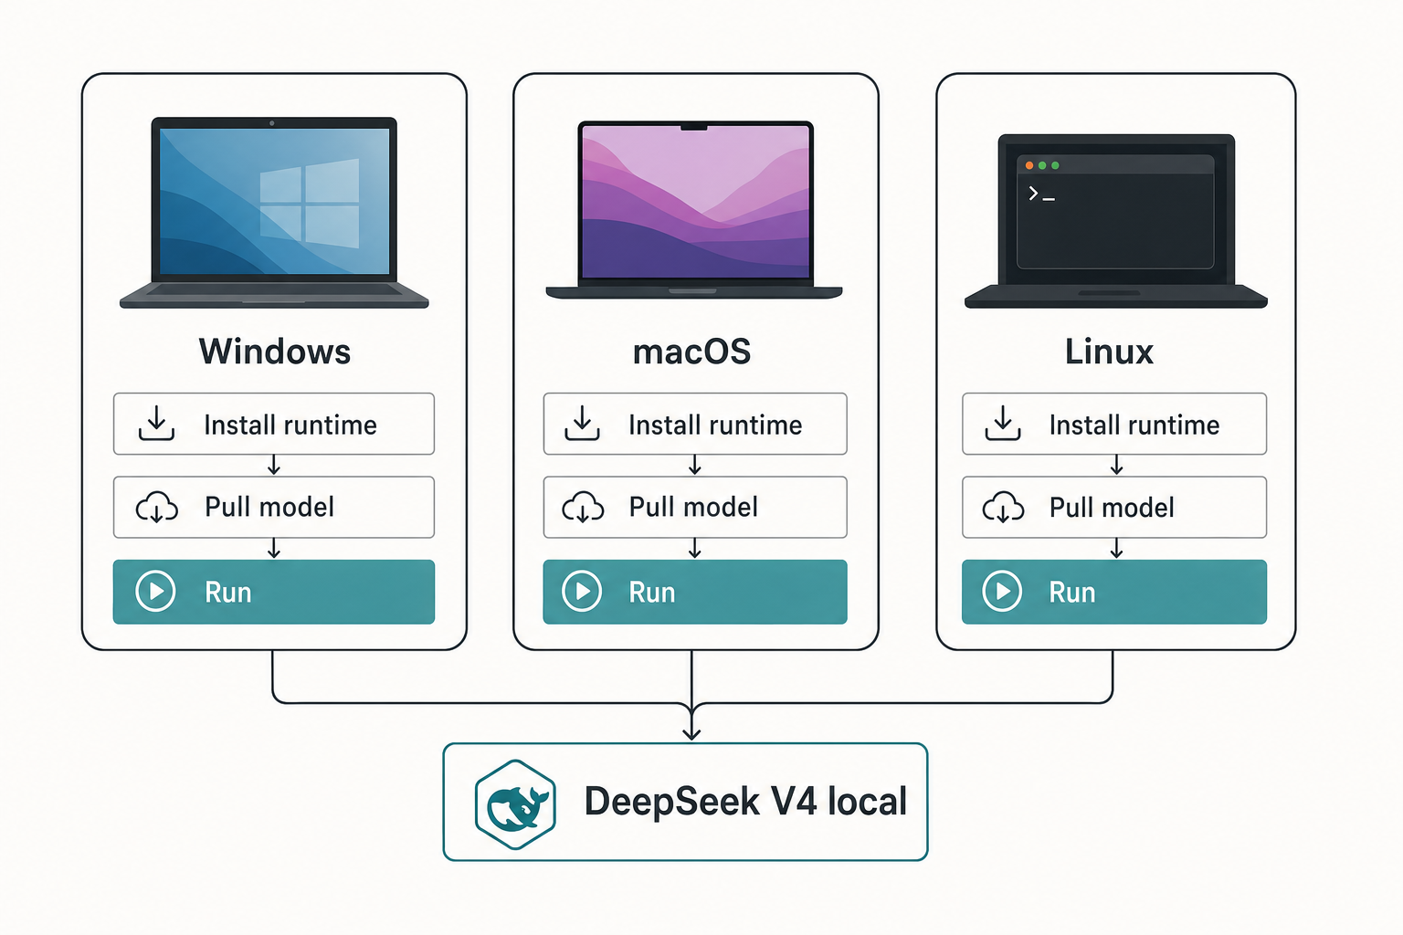
Task: Select Pull model under Linux
Action: coord(1114,507)
